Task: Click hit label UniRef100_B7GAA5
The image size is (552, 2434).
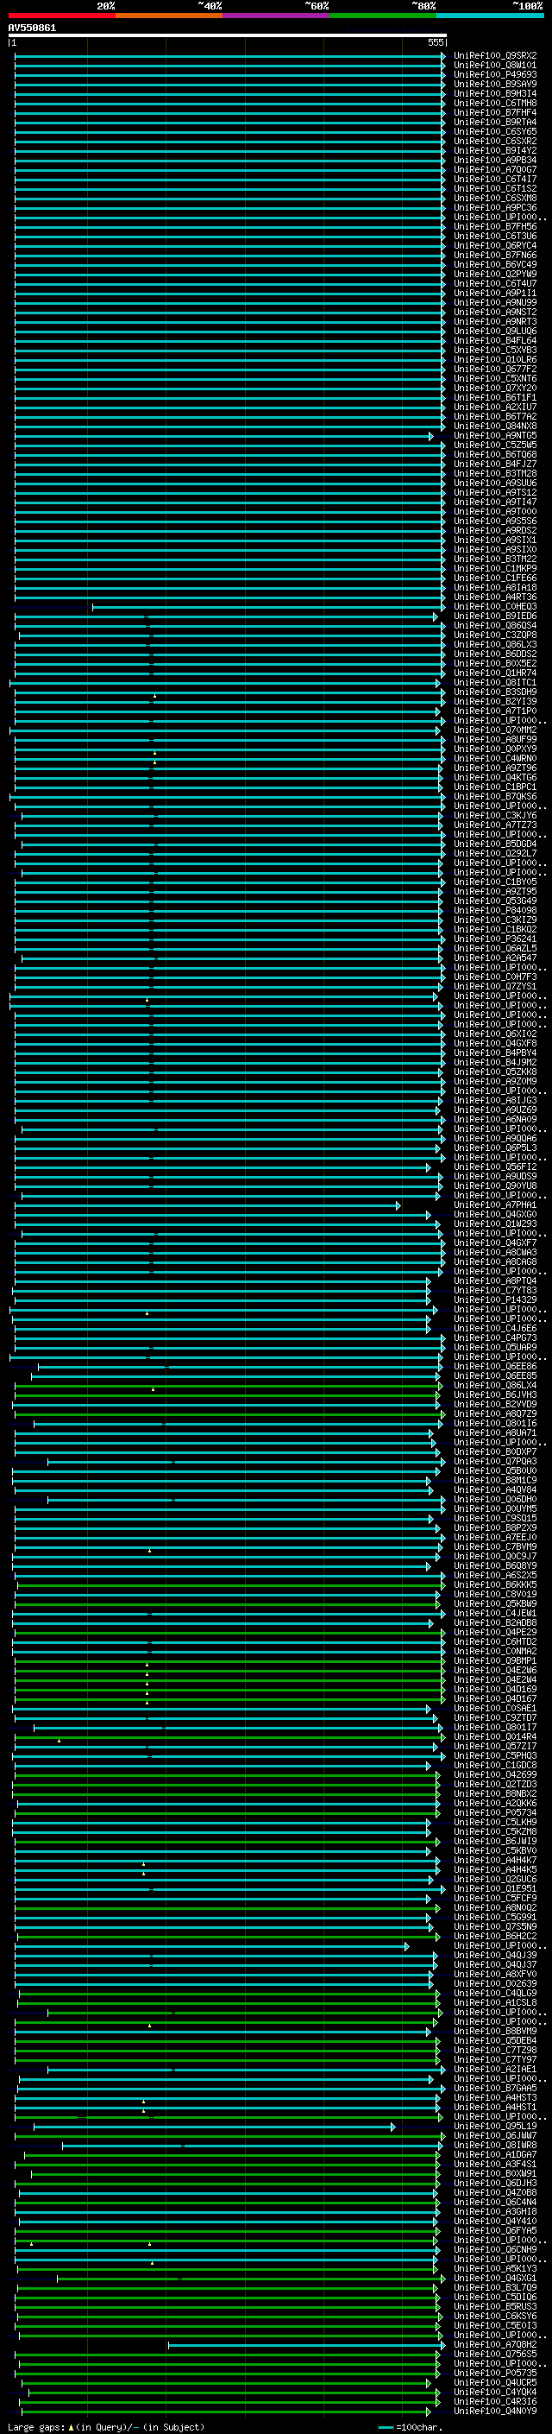Action: coord(495,2088)
